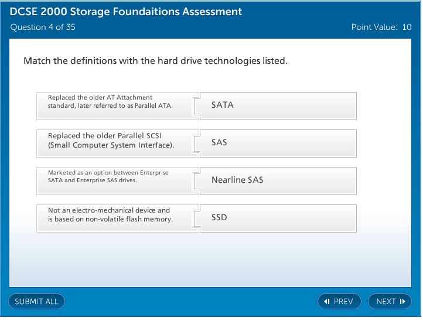Click the 'Point Value: 10' label
423x321 pixels.
click(381, 27)
